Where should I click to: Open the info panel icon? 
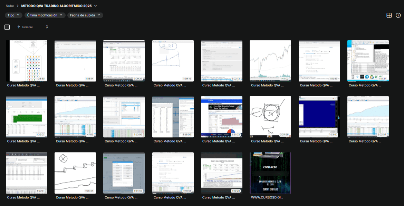pos(398,15)
